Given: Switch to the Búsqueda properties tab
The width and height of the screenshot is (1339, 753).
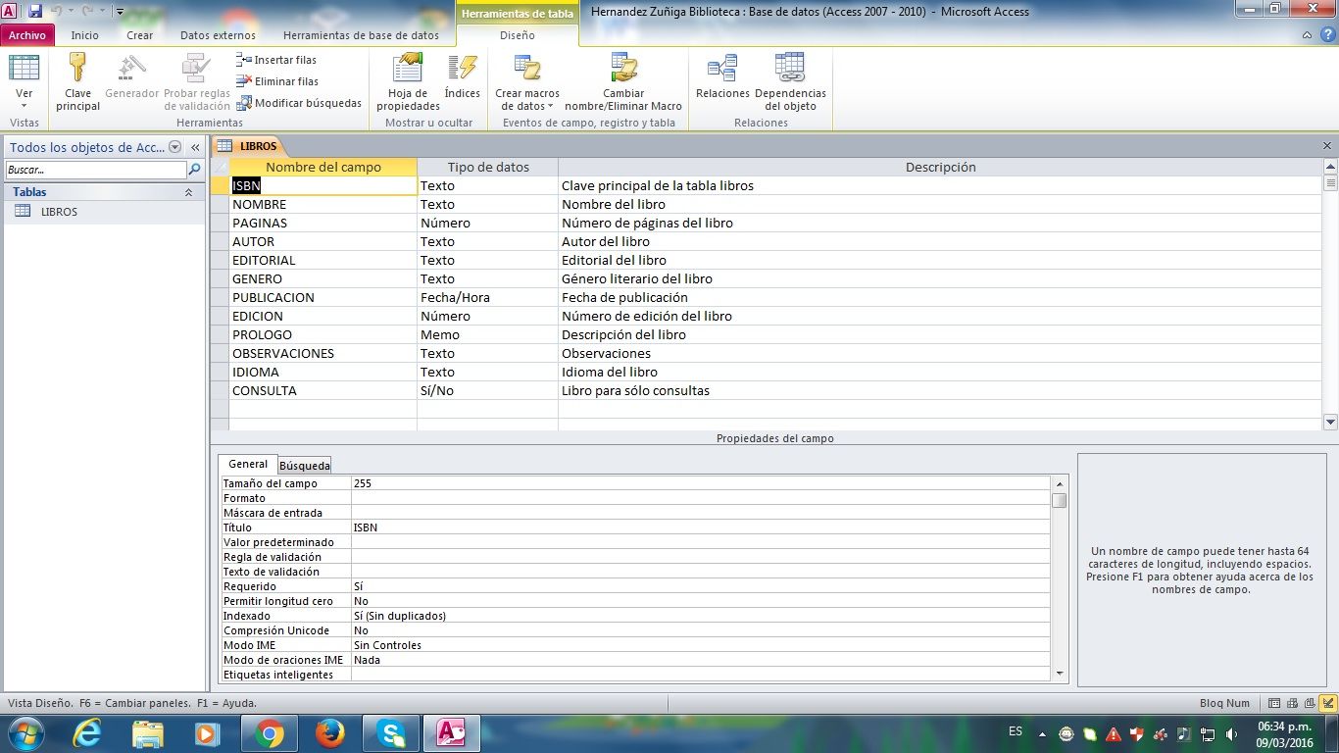Looking at the screenshot, I should point(304,466).
